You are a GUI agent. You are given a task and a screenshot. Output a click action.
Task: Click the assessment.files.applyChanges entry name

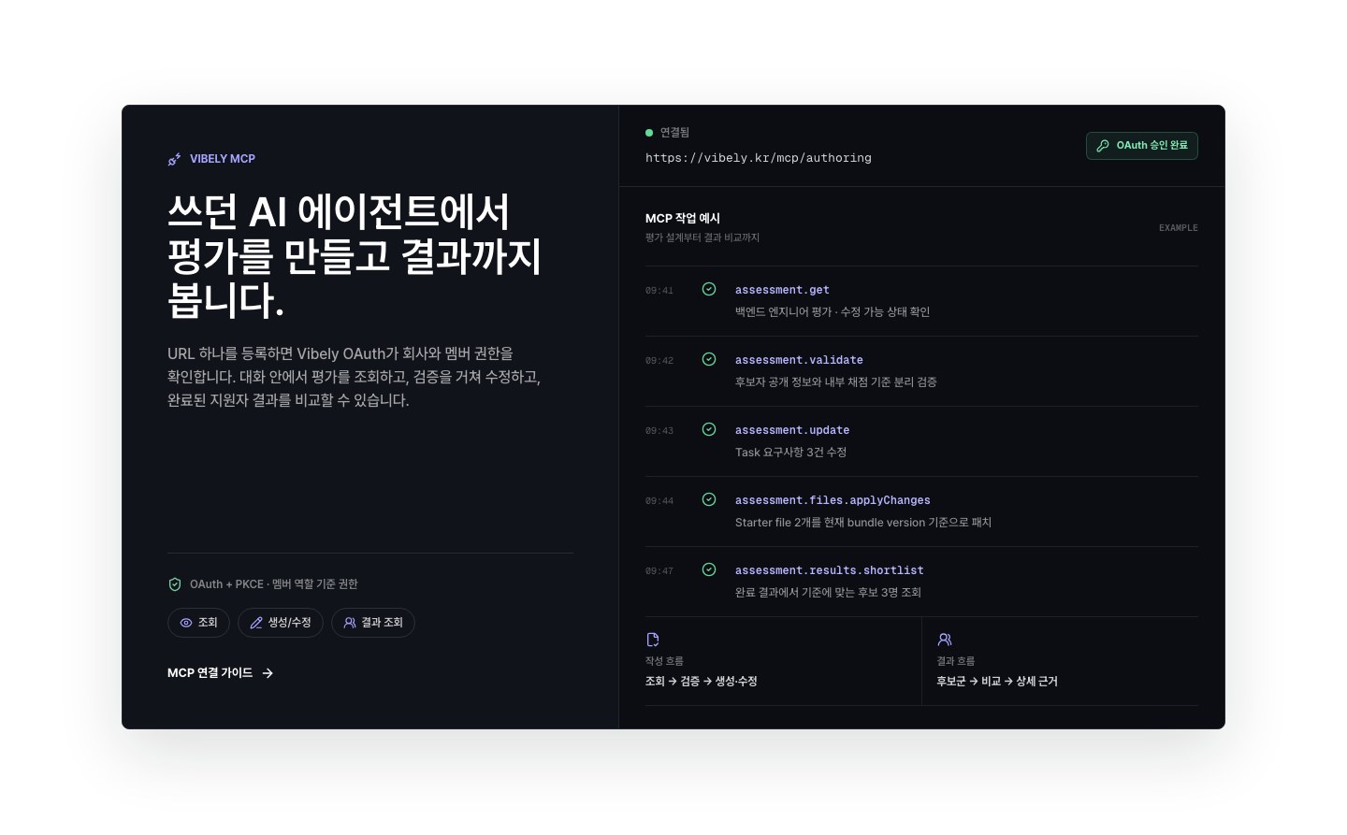pos(833,500)
